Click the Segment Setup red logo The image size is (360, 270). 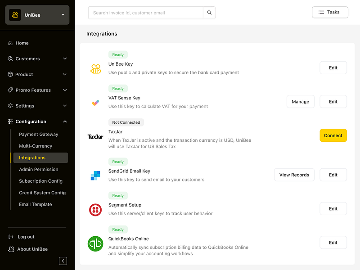(x=95, y=210)
